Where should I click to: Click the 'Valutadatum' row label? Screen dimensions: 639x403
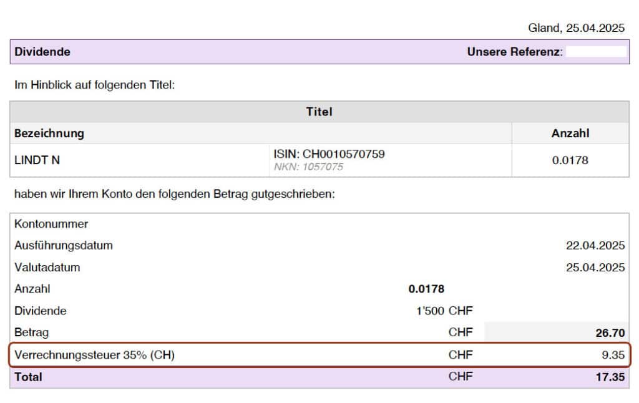click(47, 268)
